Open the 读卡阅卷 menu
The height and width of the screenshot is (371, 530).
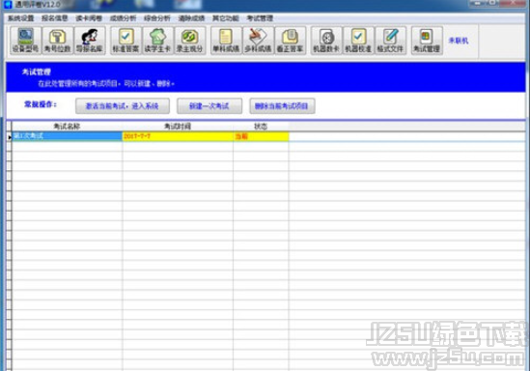[89, 18]
